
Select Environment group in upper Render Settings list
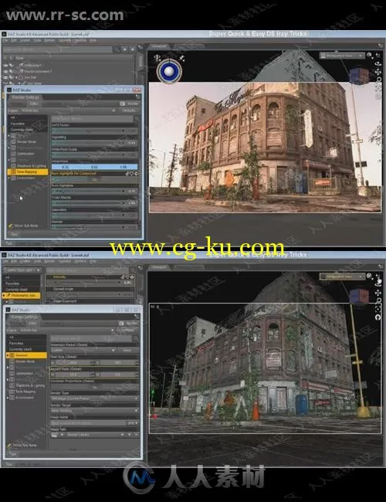pyautogui.click(x=25, y=178)
